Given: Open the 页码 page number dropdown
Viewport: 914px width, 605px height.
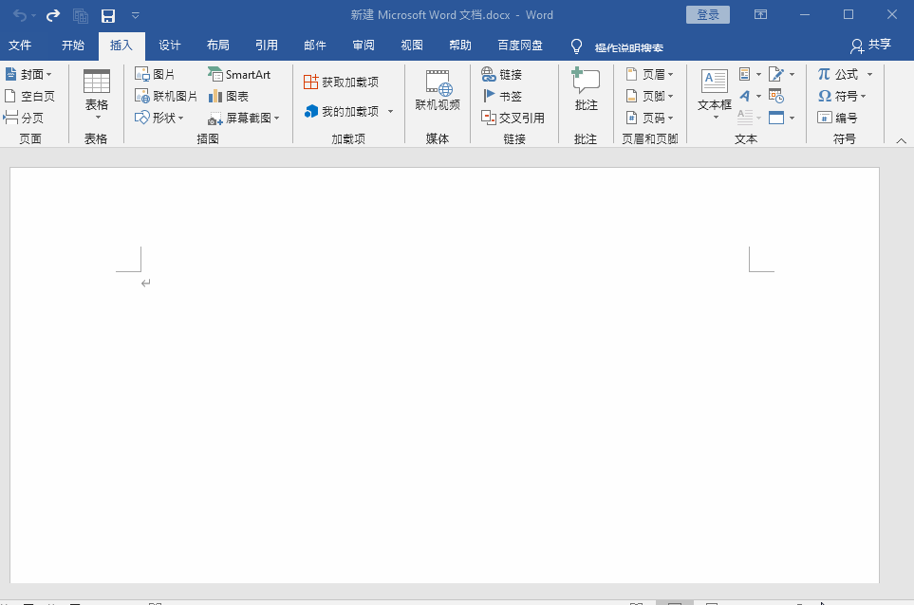Looking at the screenshot, I should [x=649, y=118].
